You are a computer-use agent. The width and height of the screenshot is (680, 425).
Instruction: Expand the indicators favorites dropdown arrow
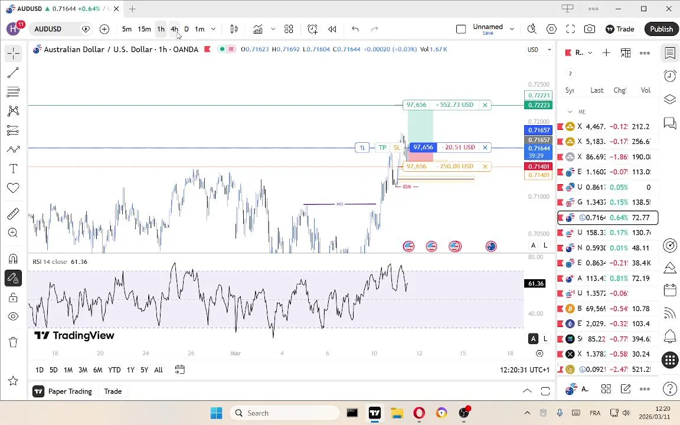pos(273,29)
